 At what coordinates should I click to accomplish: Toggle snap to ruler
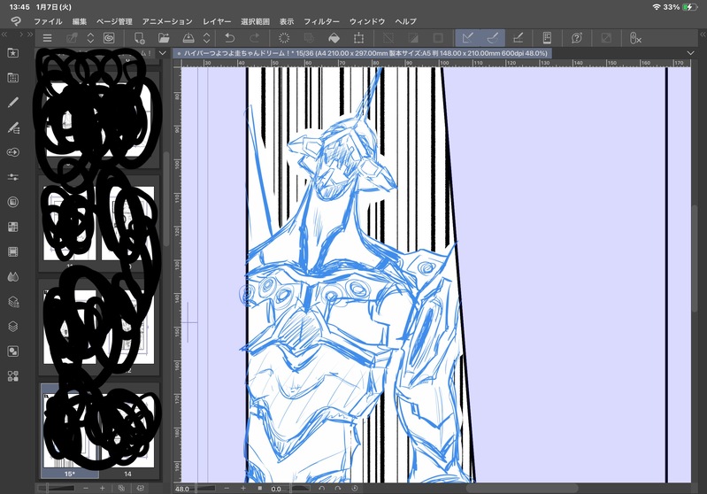pos(467,38)
